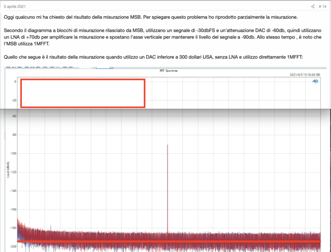Click the sentence beginning 'Quello che segue'
The width and height of the screenshot is (331, 252).
click(145, 57)
